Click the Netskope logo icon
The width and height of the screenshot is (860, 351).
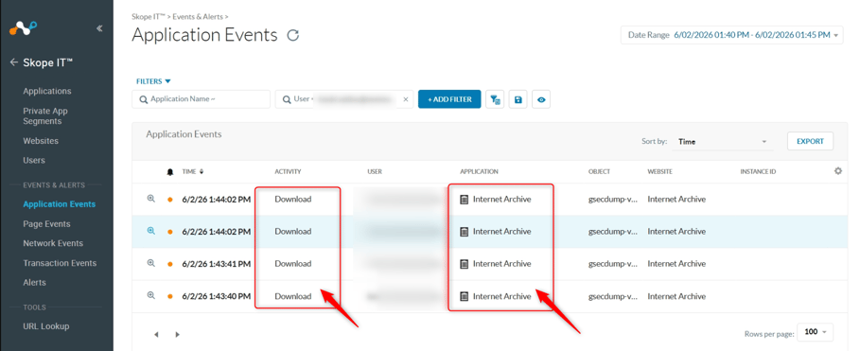coord(23,28)
